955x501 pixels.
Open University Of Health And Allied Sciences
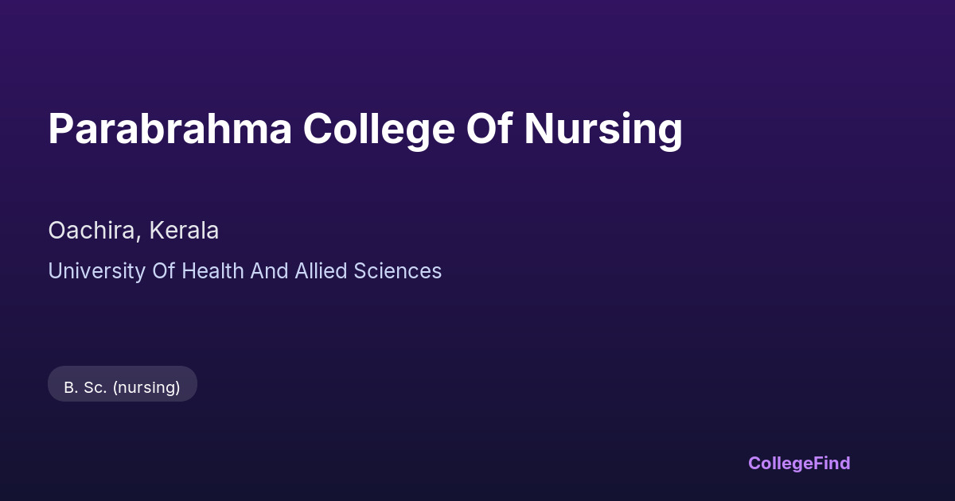click(244, 271)
